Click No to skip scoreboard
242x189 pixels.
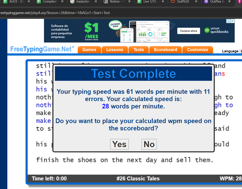(149, 144)
